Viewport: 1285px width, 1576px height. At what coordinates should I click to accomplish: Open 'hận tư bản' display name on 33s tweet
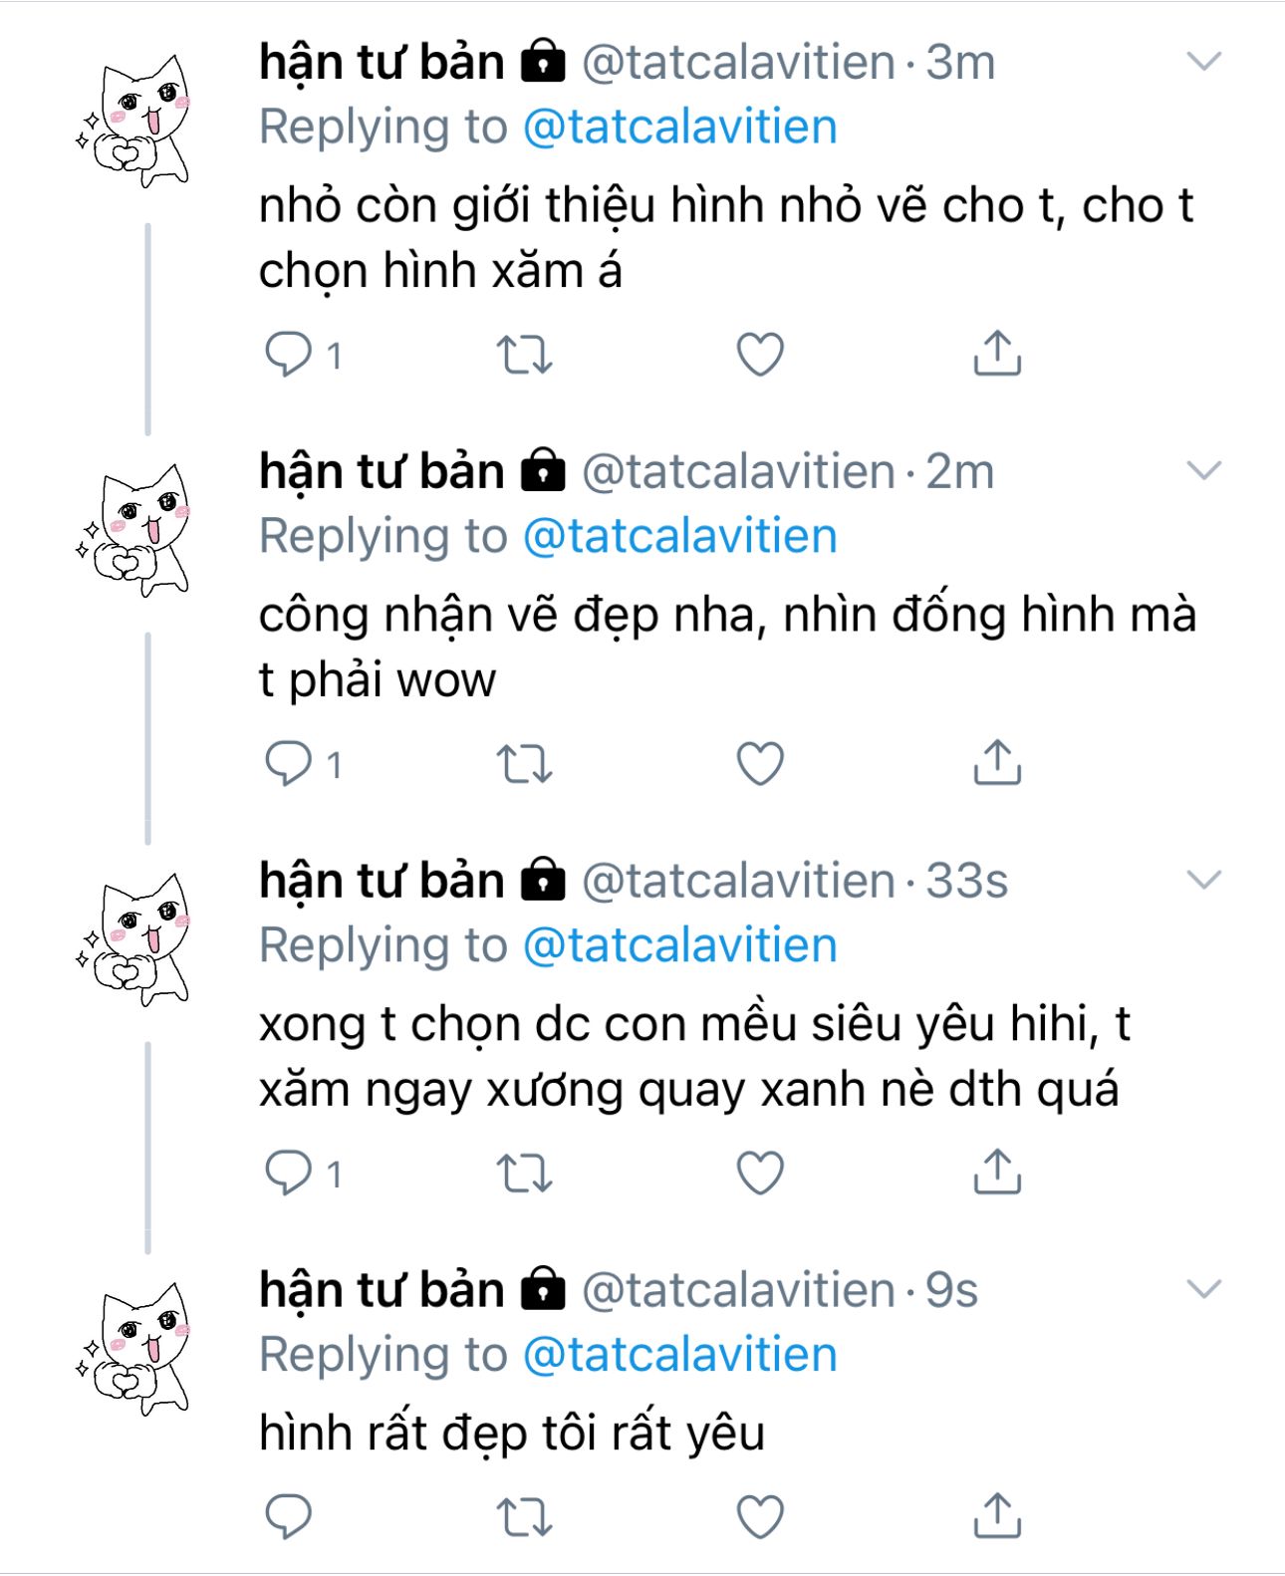click(x=382, y=881)
